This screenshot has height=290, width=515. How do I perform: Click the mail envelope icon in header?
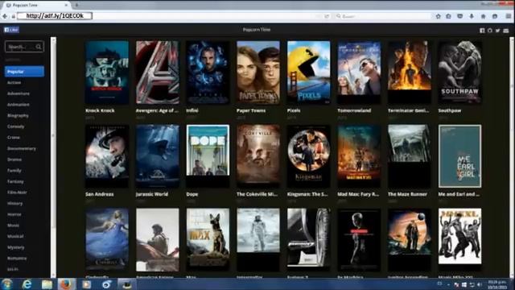click(x=506, y=31)
